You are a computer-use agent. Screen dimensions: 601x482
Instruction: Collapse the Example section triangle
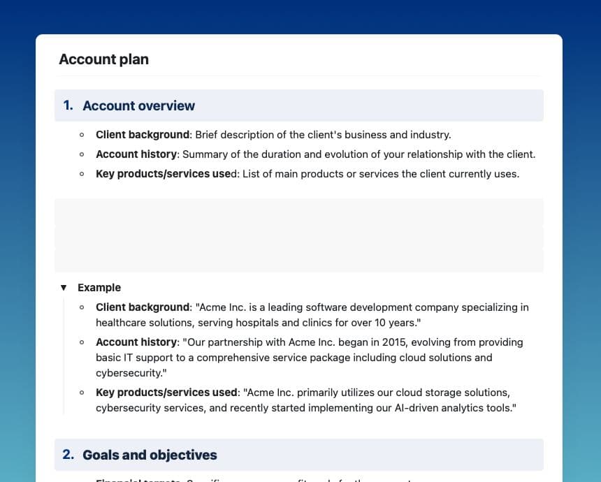coord(64,288)
